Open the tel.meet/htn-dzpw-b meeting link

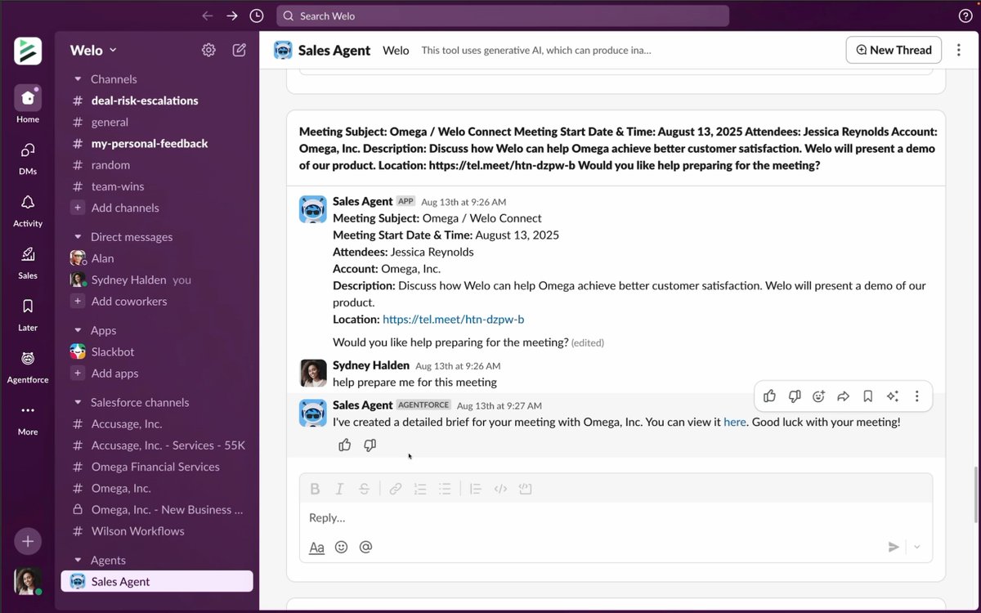(453, 320)
